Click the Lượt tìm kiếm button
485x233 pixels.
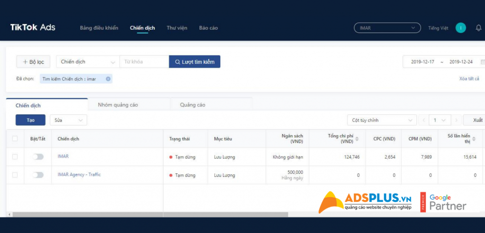pos(195,62)
